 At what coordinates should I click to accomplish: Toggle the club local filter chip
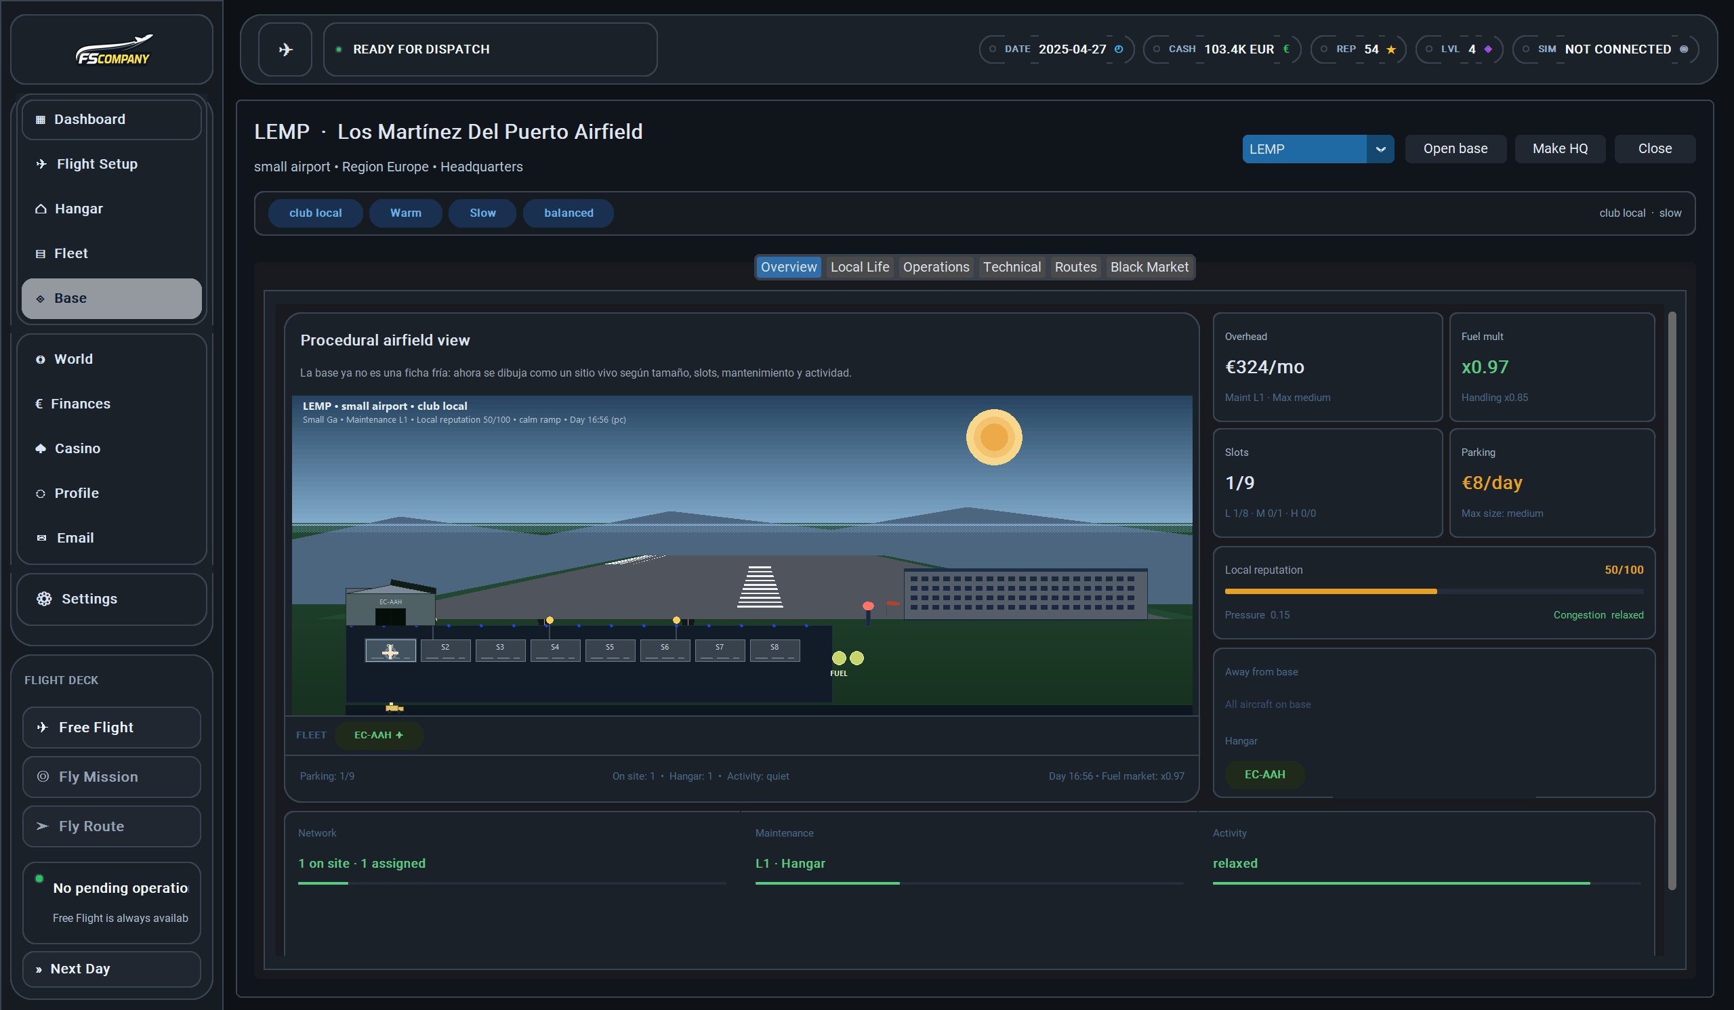point(315,213)
